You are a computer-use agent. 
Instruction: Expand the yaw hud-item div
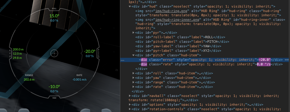point(134,78)
